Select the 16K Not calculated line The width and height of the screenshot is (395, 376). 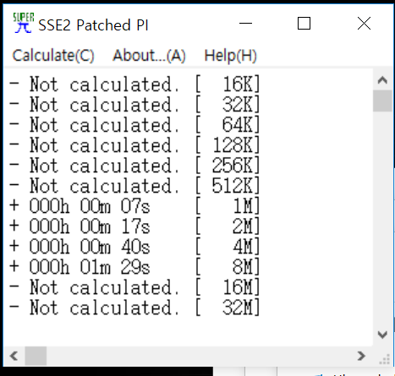134,84
